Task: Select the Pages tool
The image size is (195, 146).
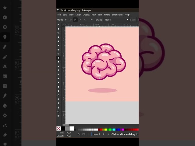Action: tap(58, 116)
